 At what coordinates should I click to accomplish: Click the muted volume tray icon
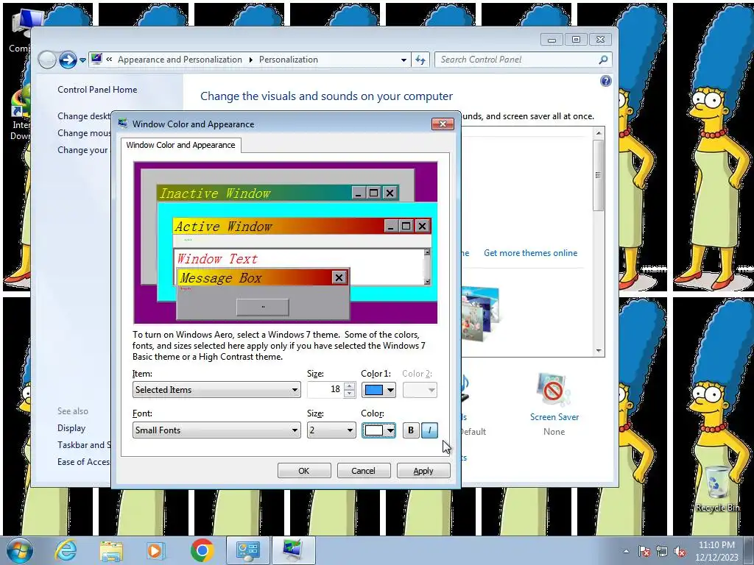(x=680, y=551)
